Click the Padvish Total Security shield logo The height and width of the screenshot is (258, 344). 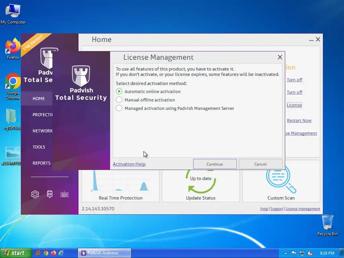click(x=81, y=76)
